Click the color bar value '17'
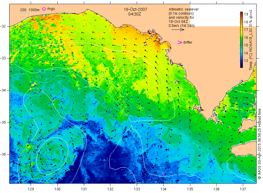This screenshot has width=263, height=193. click(x=246, y=30)
